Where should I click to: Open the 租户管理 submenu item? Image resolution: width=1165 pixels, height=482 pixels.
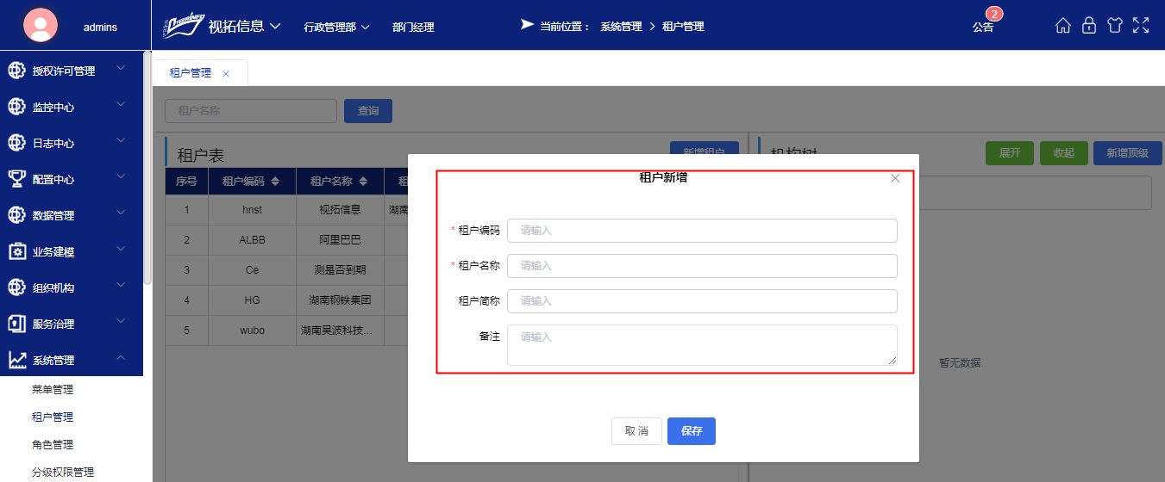53,417
